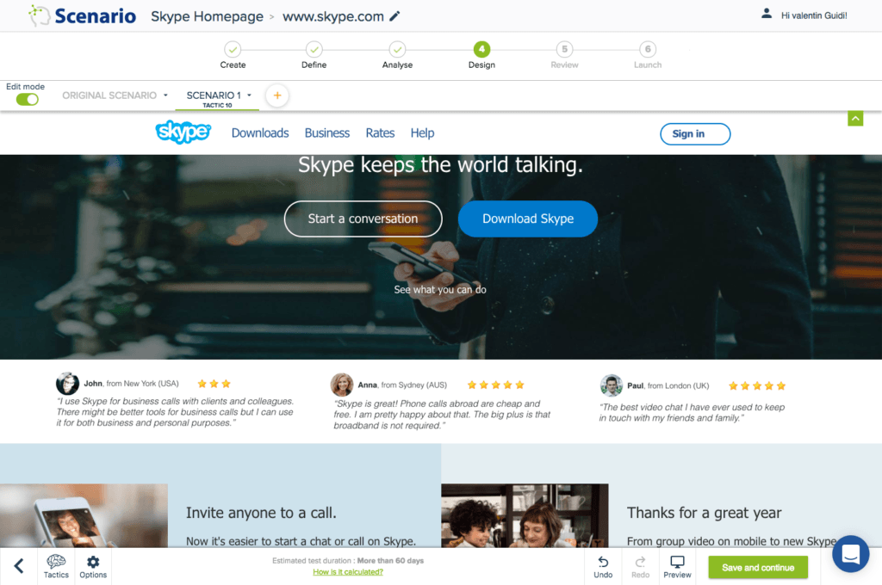Screen dimensions: 882x585
Task: Switch to the Original Scenario tab
Action: click(x=109, y=95)
